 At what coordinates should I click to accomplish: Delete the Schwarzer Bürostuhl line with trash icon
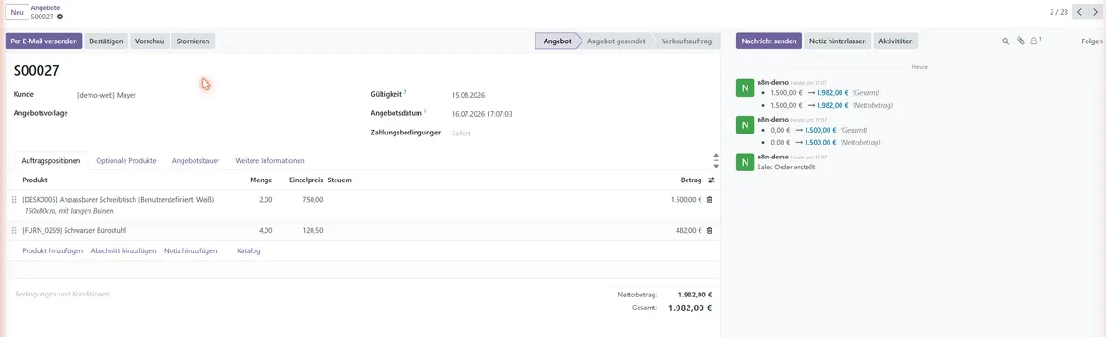(x=710, y=230)
